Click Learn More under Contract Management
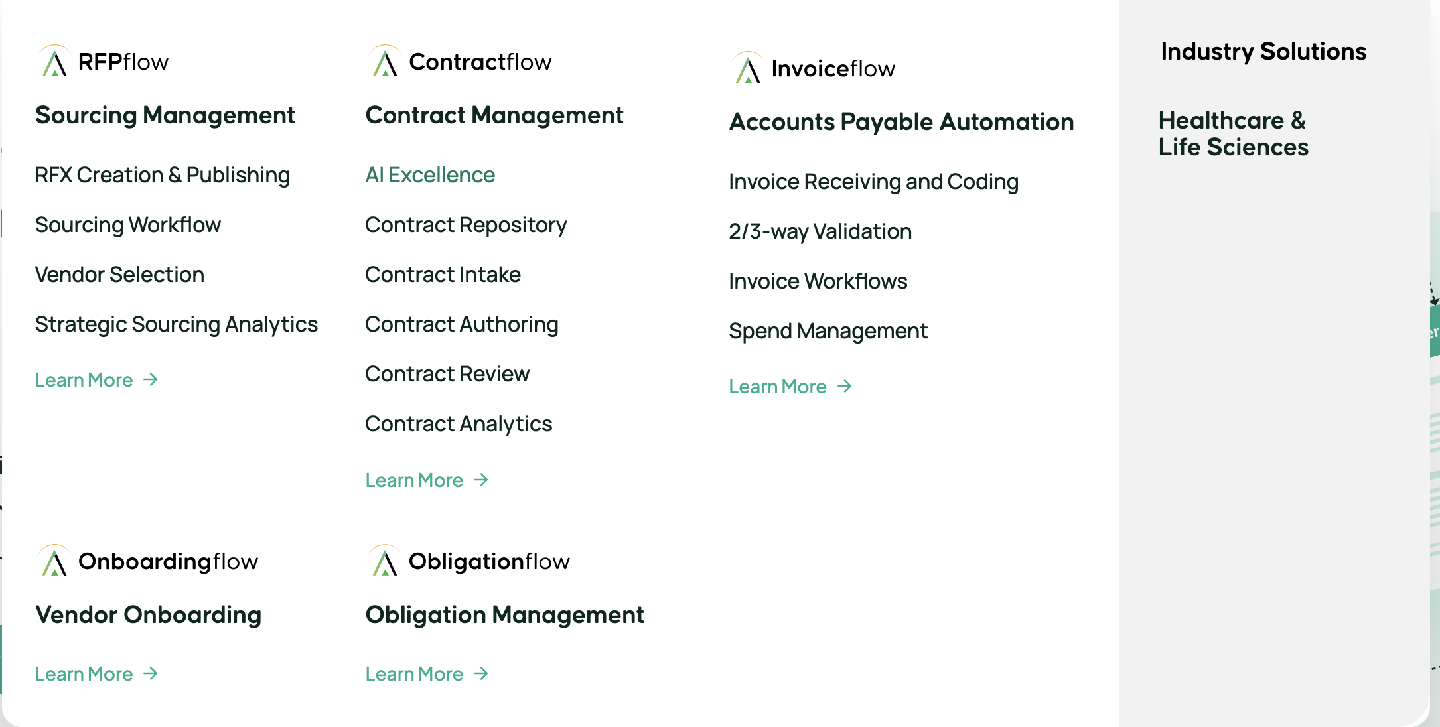 (x=415, y=480)
